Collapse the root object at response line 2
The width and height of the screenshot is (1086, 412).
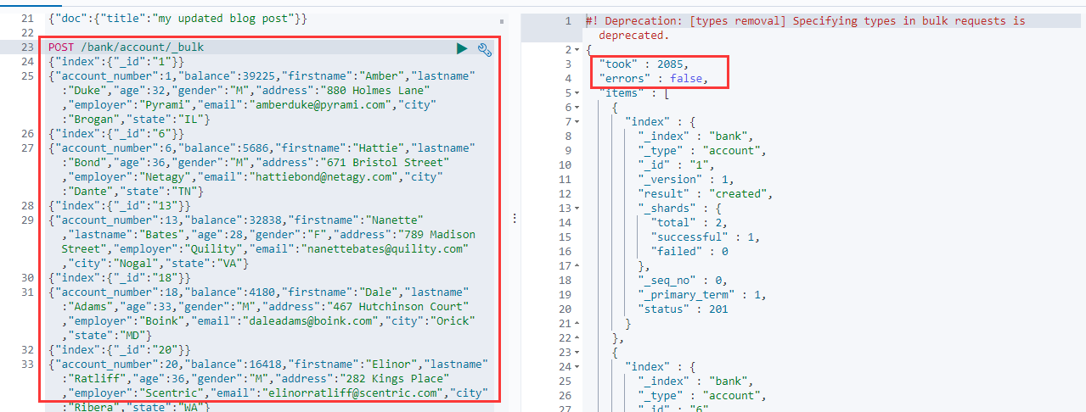point(577,50)
